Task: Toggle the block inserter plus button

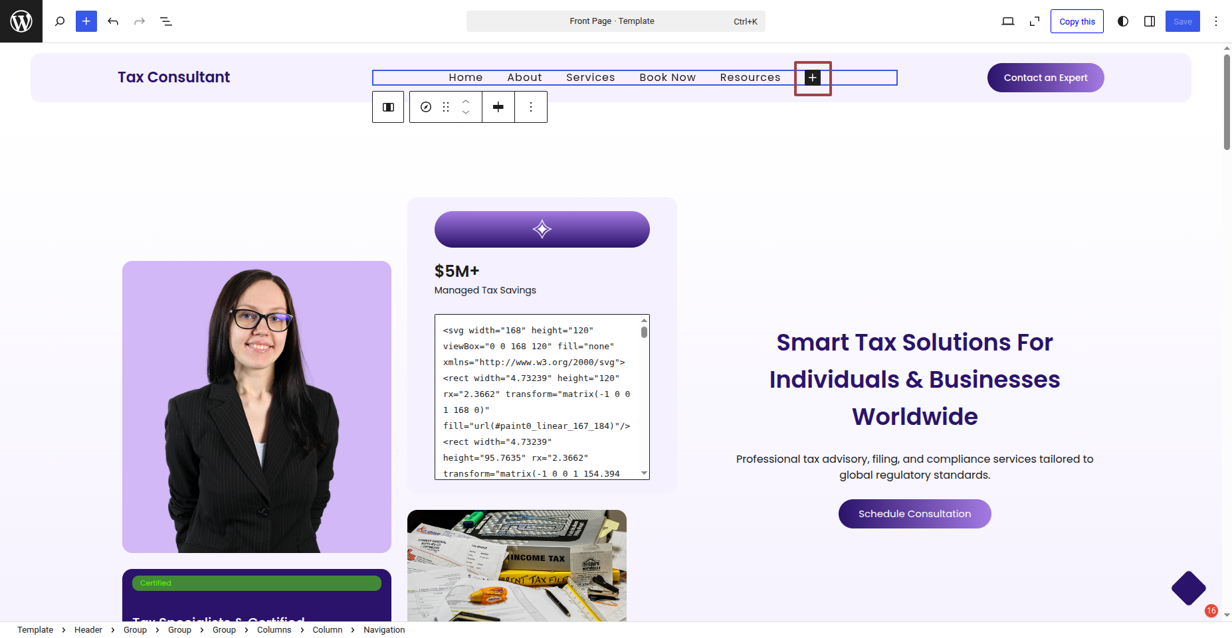Action: [x=86, y=21]
